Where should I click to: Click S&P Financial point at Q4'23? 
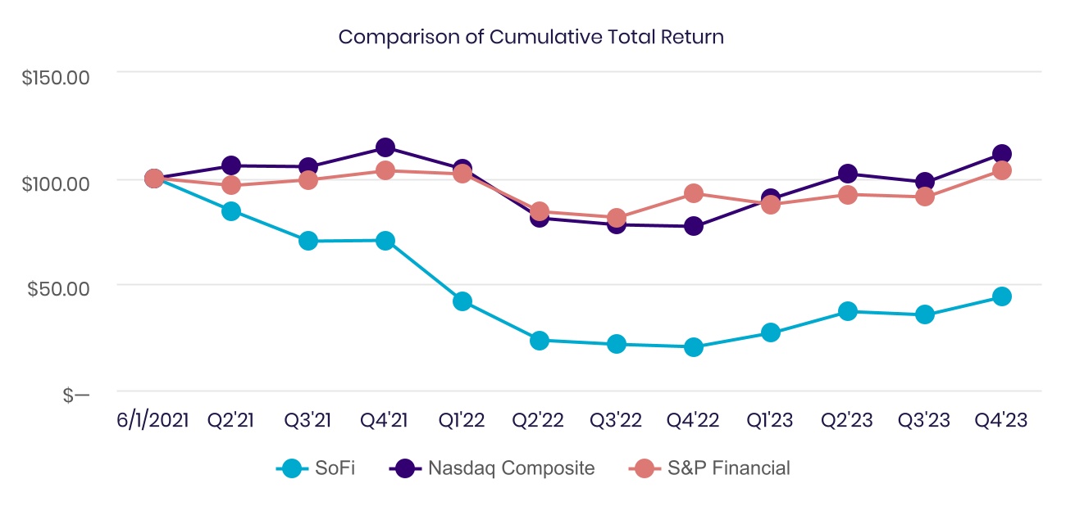1001,170
